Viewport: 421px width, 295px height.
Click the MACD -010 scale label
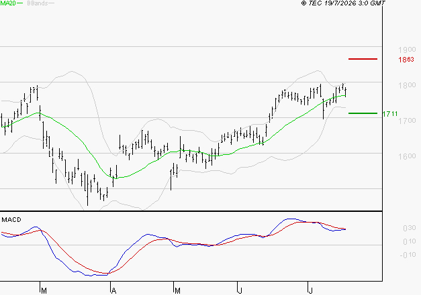coord(408,255)
